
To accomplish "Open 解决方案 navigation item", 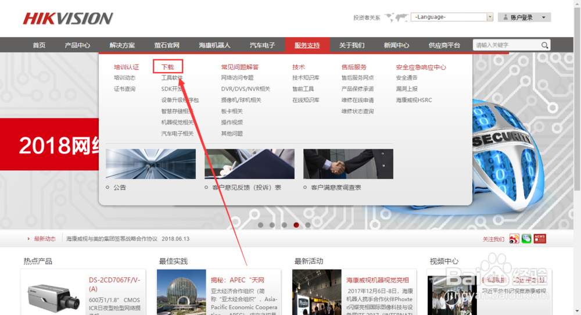I will pos(122,45).
